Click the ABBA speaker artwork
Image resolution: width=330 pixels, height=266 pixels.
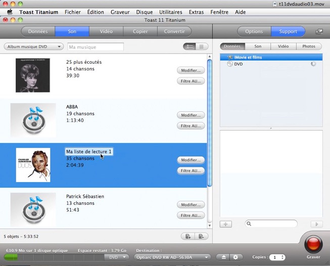click(33, 120)
